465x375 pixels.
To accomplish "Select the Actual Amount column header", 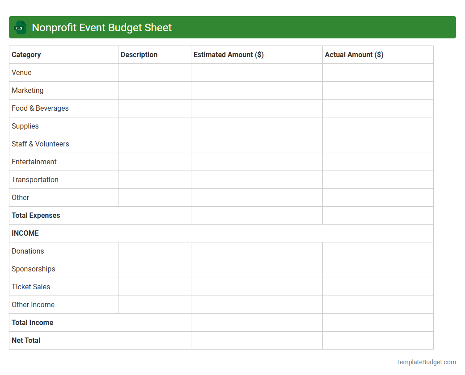I will tap(354, 54).
